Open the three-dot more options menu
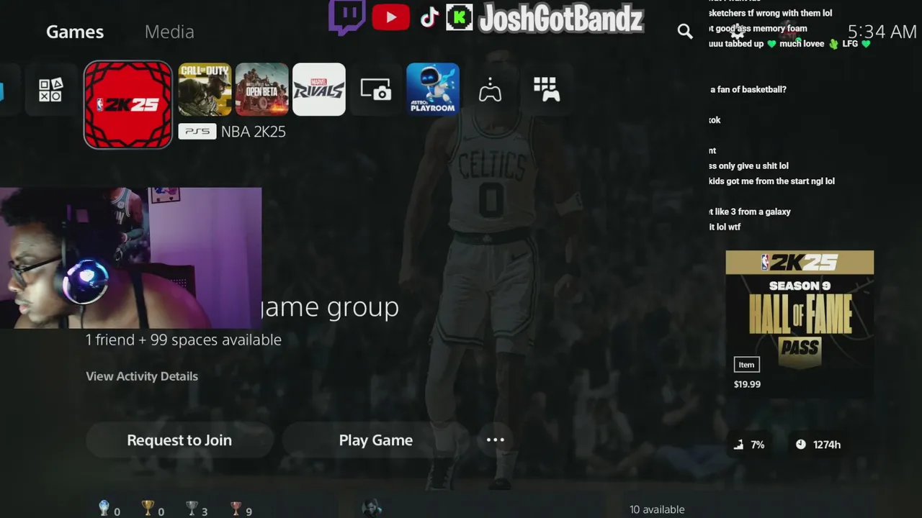Screen dimensions: 922x518 [496, 440]
